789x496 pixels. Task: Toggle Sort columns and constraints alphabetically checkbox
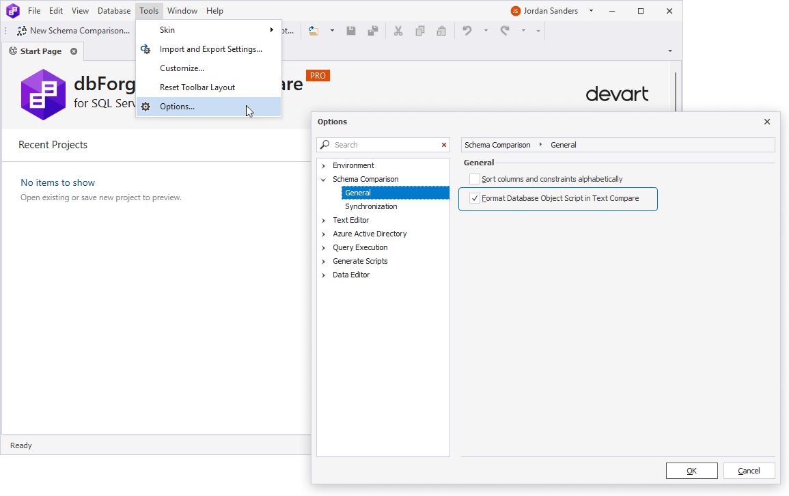coord(475,179)
